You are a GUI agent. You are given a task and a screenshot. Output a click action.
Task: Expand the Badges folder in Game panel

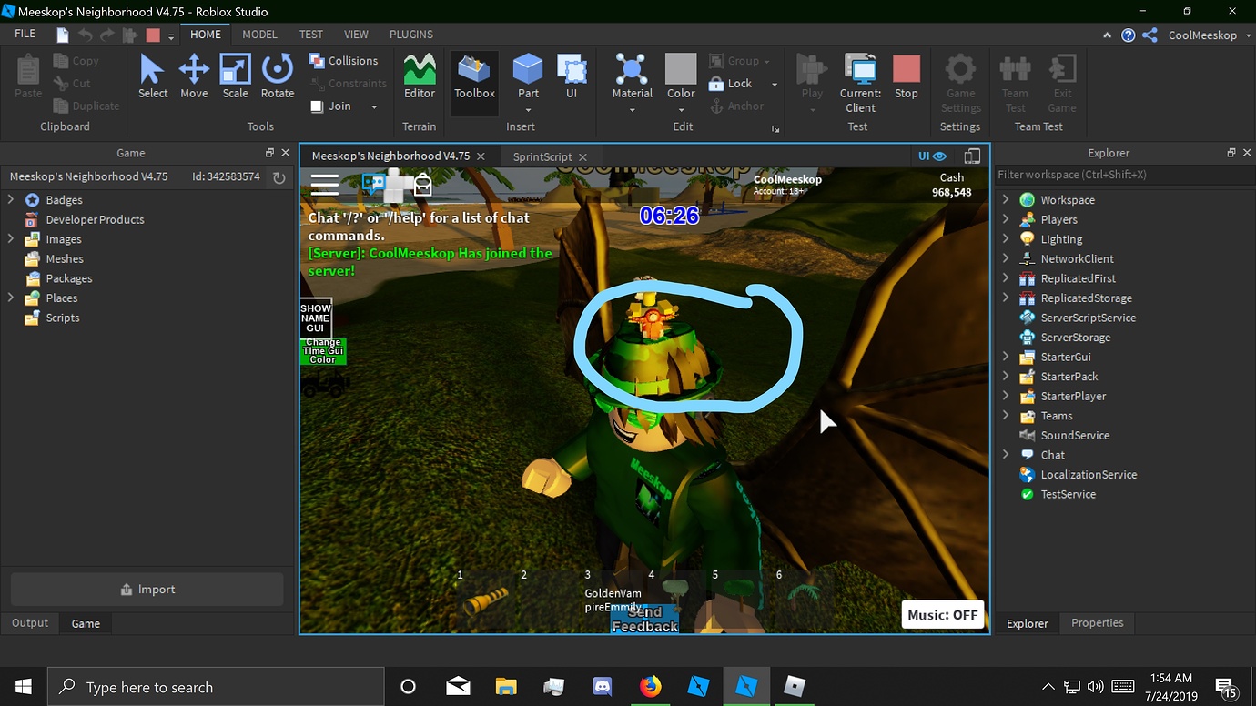tap(11, 200)
